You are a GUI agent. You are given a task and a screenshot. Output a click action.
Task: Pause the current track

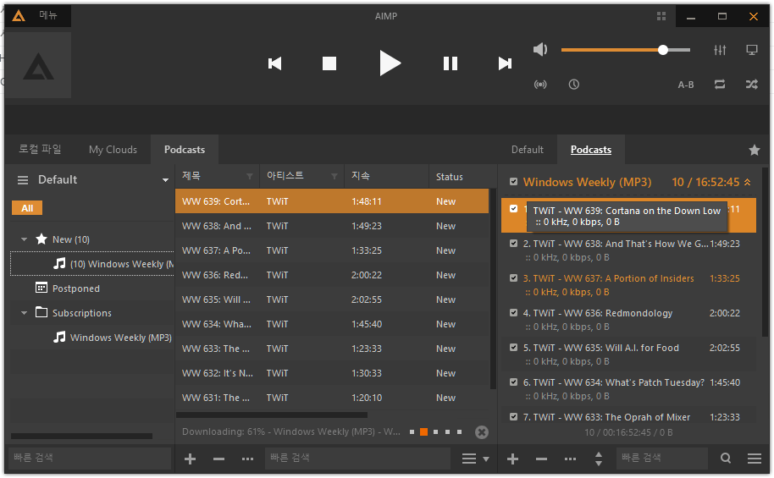tap(451, 63)
